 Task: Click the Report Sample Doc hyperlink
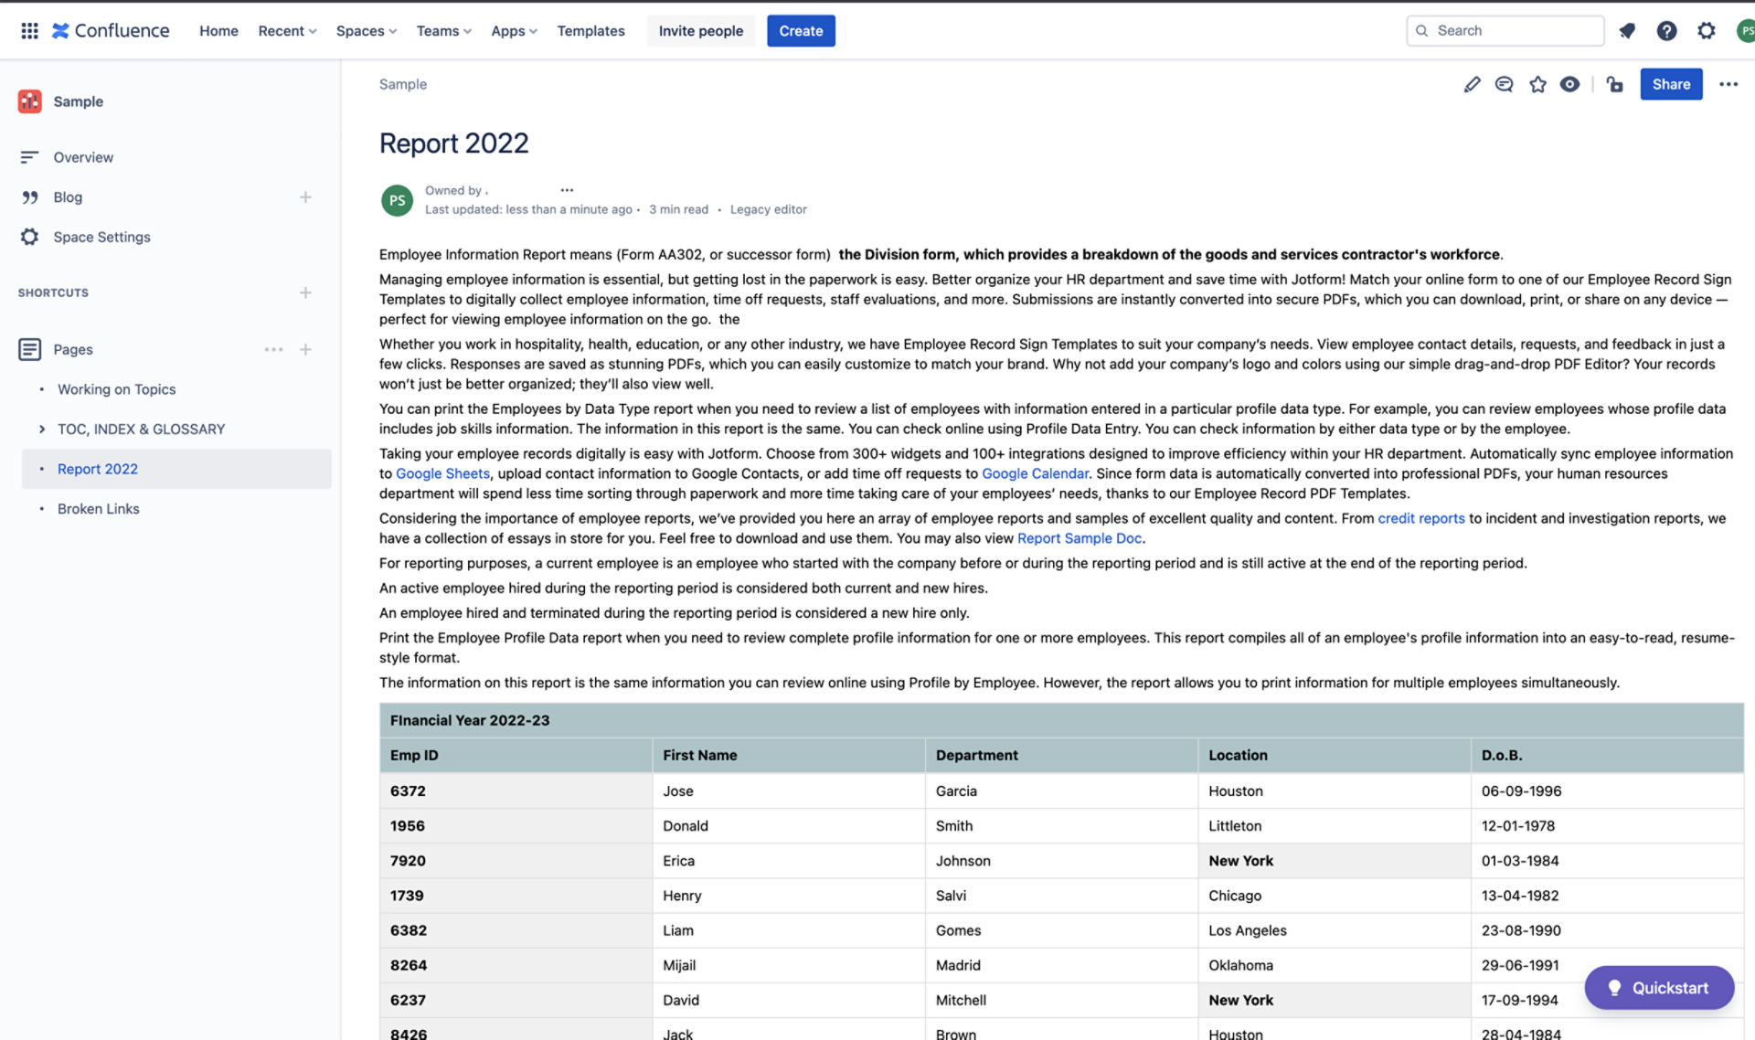pyautogui.click(x=1078, y=537)
